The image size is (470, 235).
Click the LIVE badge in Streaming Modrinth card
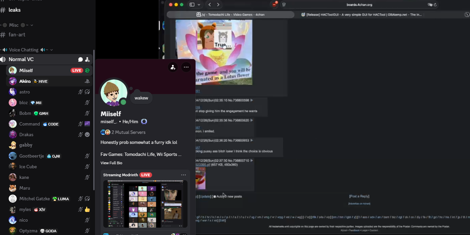tap(146, 175)
